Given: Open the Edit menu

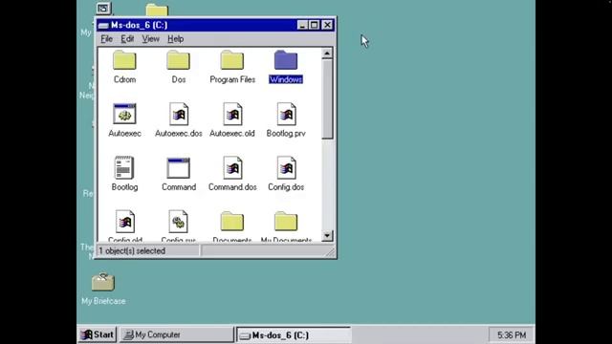Looking at the screenshot, I should point(127,39).
